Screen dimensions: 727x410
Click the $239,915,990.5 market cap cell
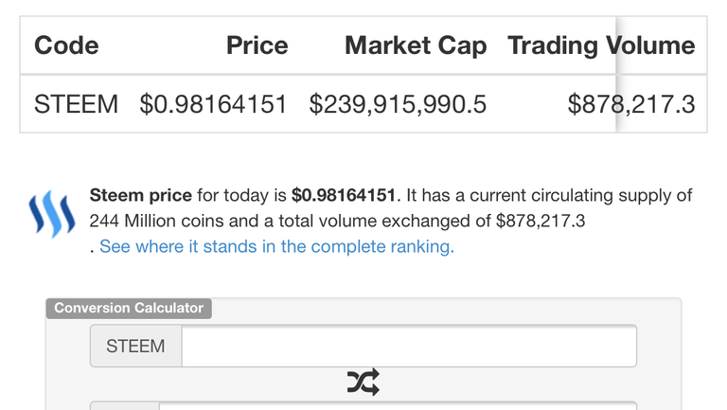point(398,104)
